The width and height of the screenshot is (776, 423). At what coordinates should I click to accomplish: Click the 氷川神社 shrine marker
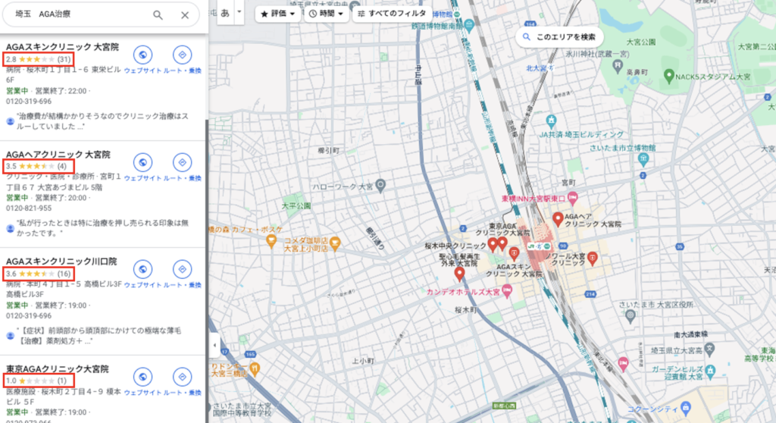(x=617, y=65)
